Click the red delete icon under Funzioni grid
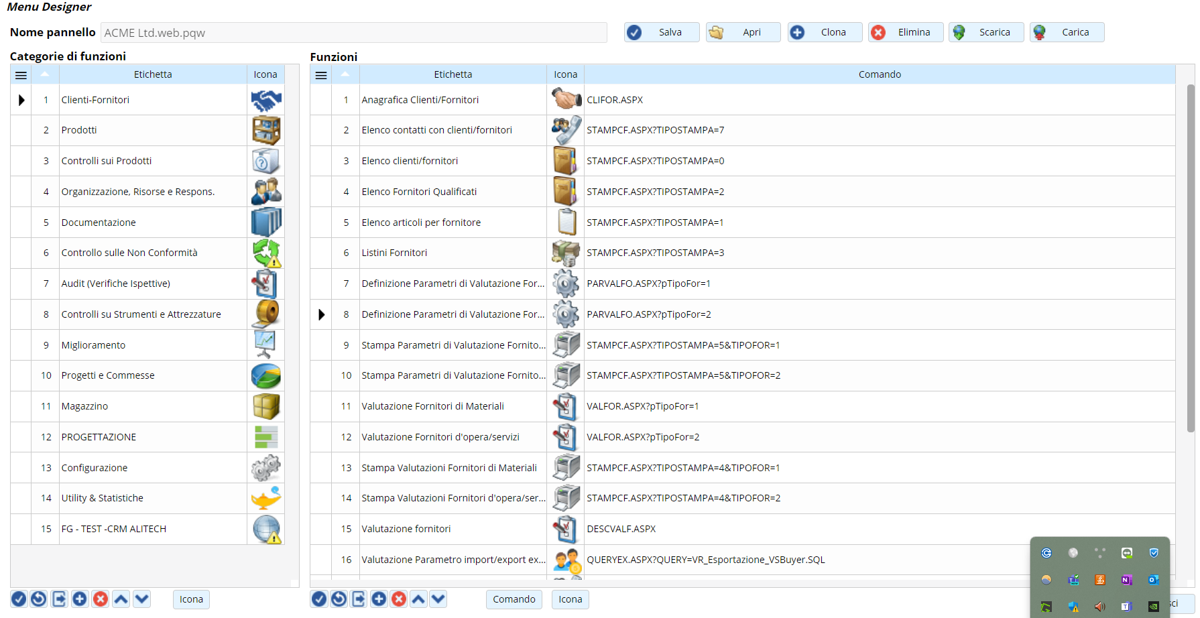The image size is (1200, 618). [399, 599]
